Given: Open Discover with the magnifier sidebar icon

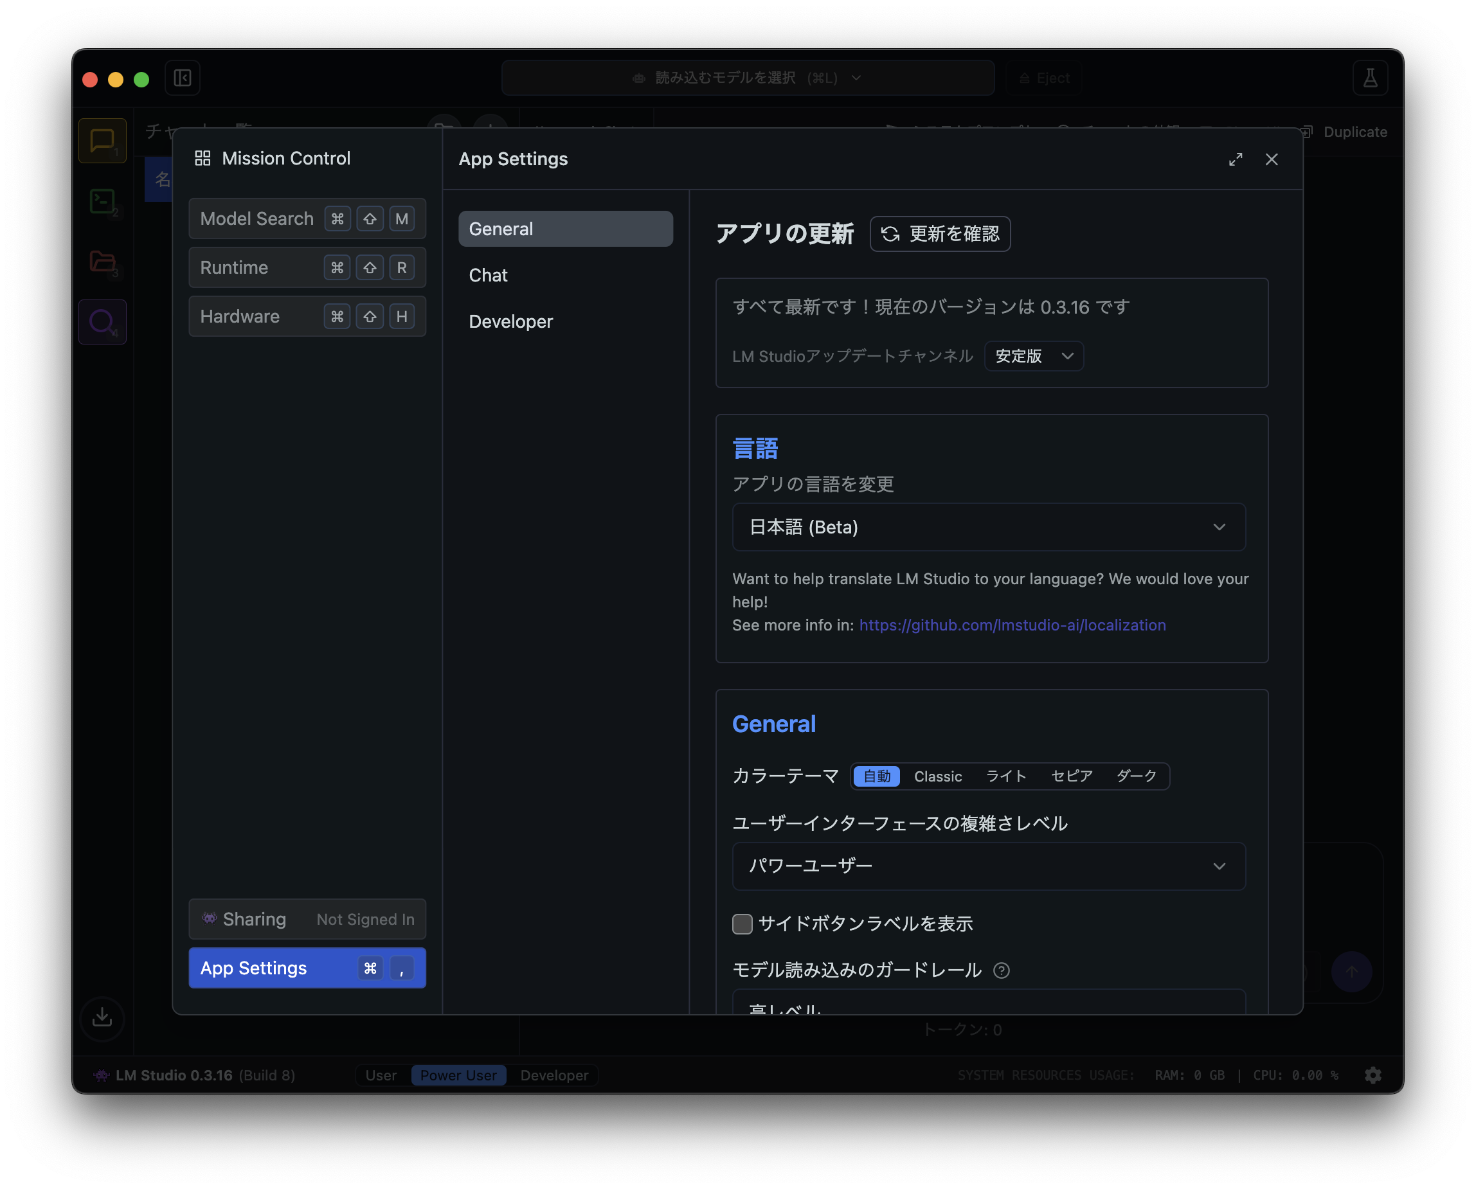Looking at the screenshot, I should coord(102,322).
